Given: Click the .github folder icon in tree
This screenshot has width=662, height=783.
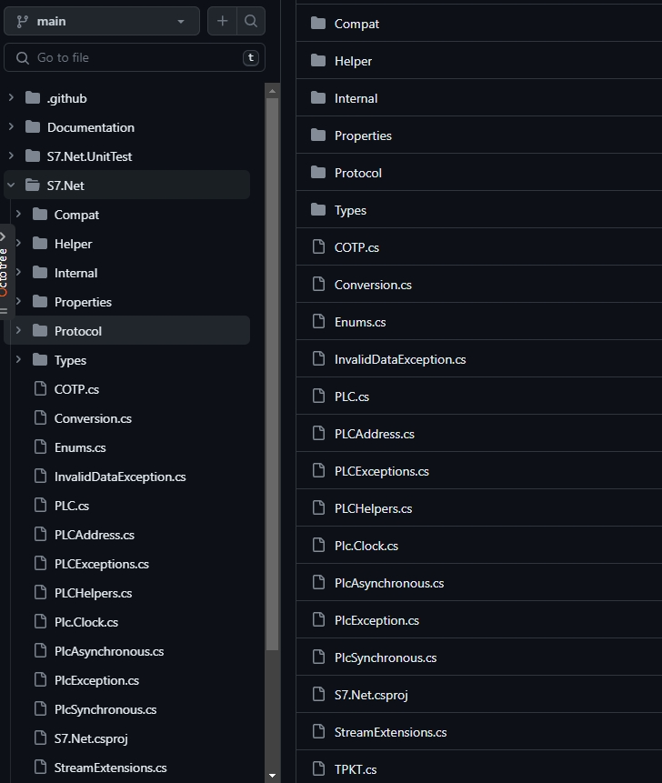Looking at the screenshot, I should [x=33, y=98].
